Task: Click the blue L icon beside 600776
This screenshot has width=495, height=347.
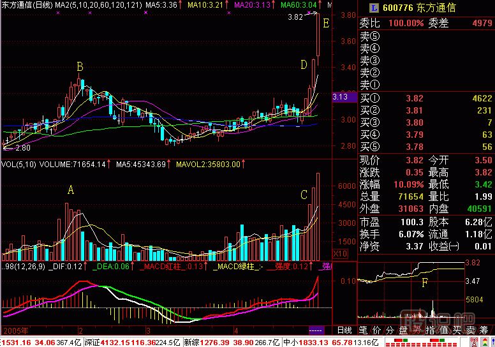Action: 373,8
